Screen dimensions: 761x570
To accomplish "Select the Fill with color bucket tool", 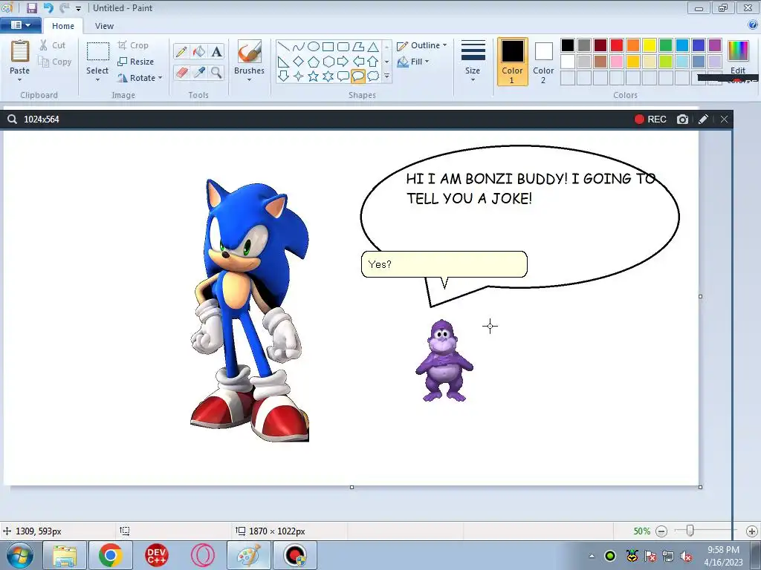I will (199, 51).
